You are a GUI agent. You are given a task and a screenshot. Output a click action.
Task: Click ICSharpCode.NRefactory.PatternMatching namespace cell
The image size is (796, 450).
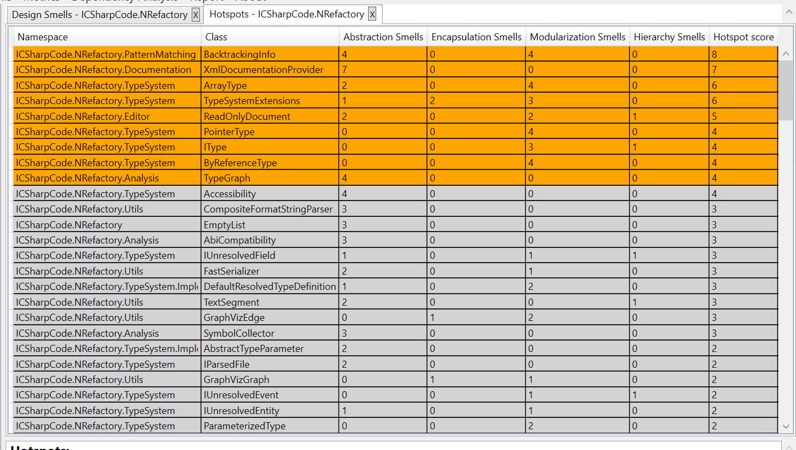pos(107,54)
